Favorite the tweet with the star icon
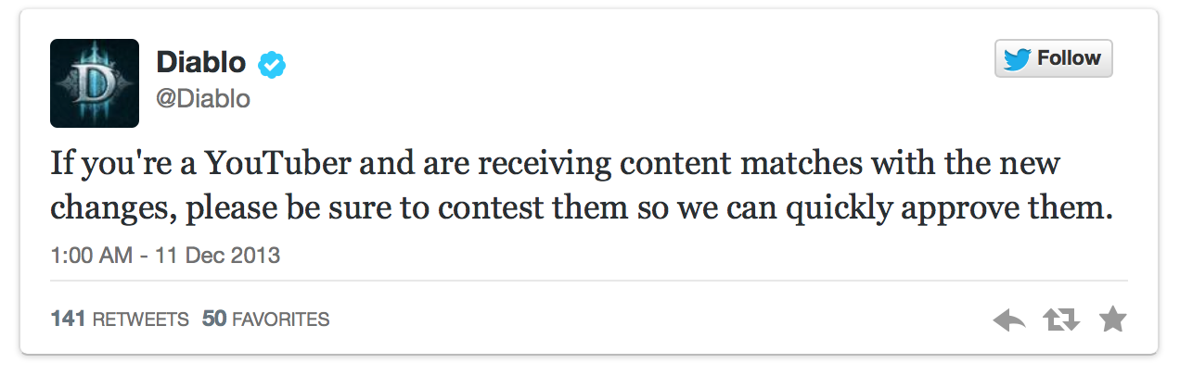The width and height of the screenshot is (1180, 376). [x=1112, y=320]
